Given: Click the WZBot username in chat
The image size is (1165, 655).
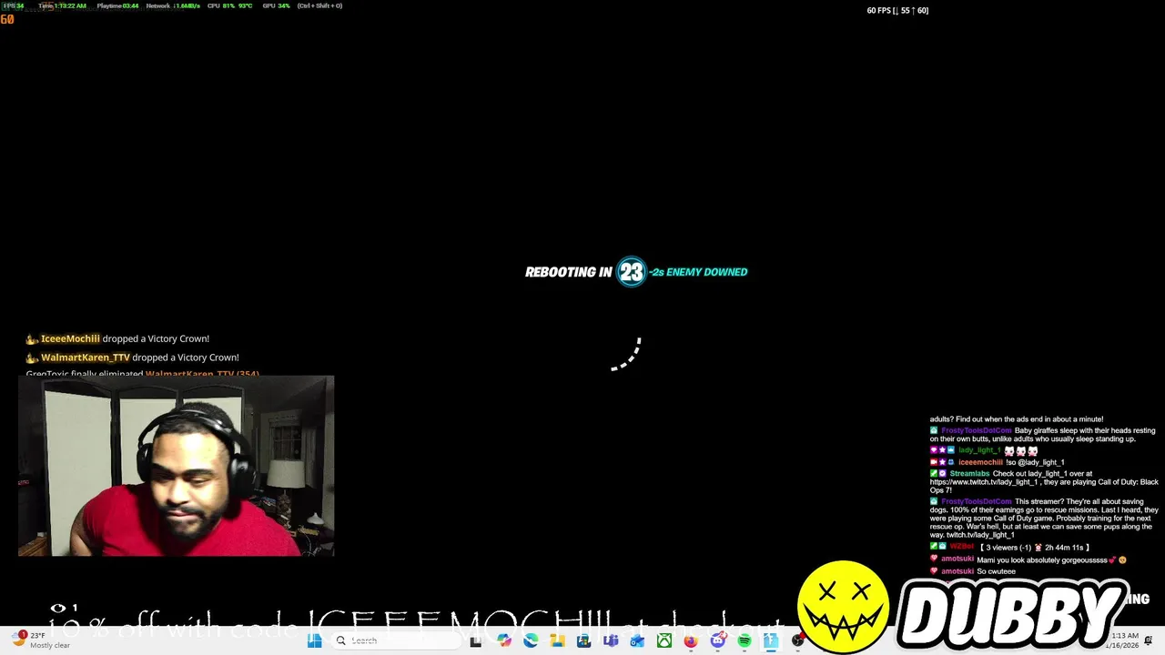Looking at the screenshot, I should [x=962, y=547].
